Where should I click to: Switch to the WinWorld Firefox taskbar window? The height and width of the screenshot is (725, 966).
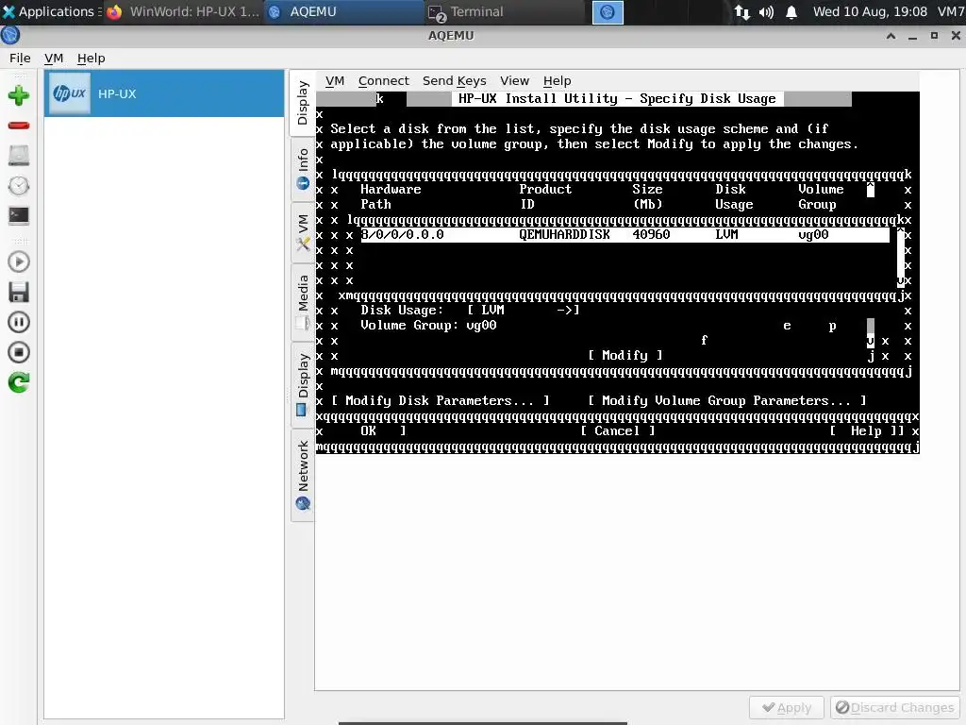(183, 11)
